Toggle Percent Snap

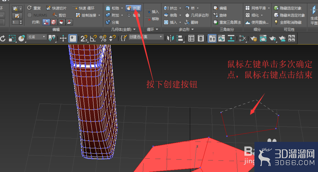pyautogui.click(x=103, y=38)
